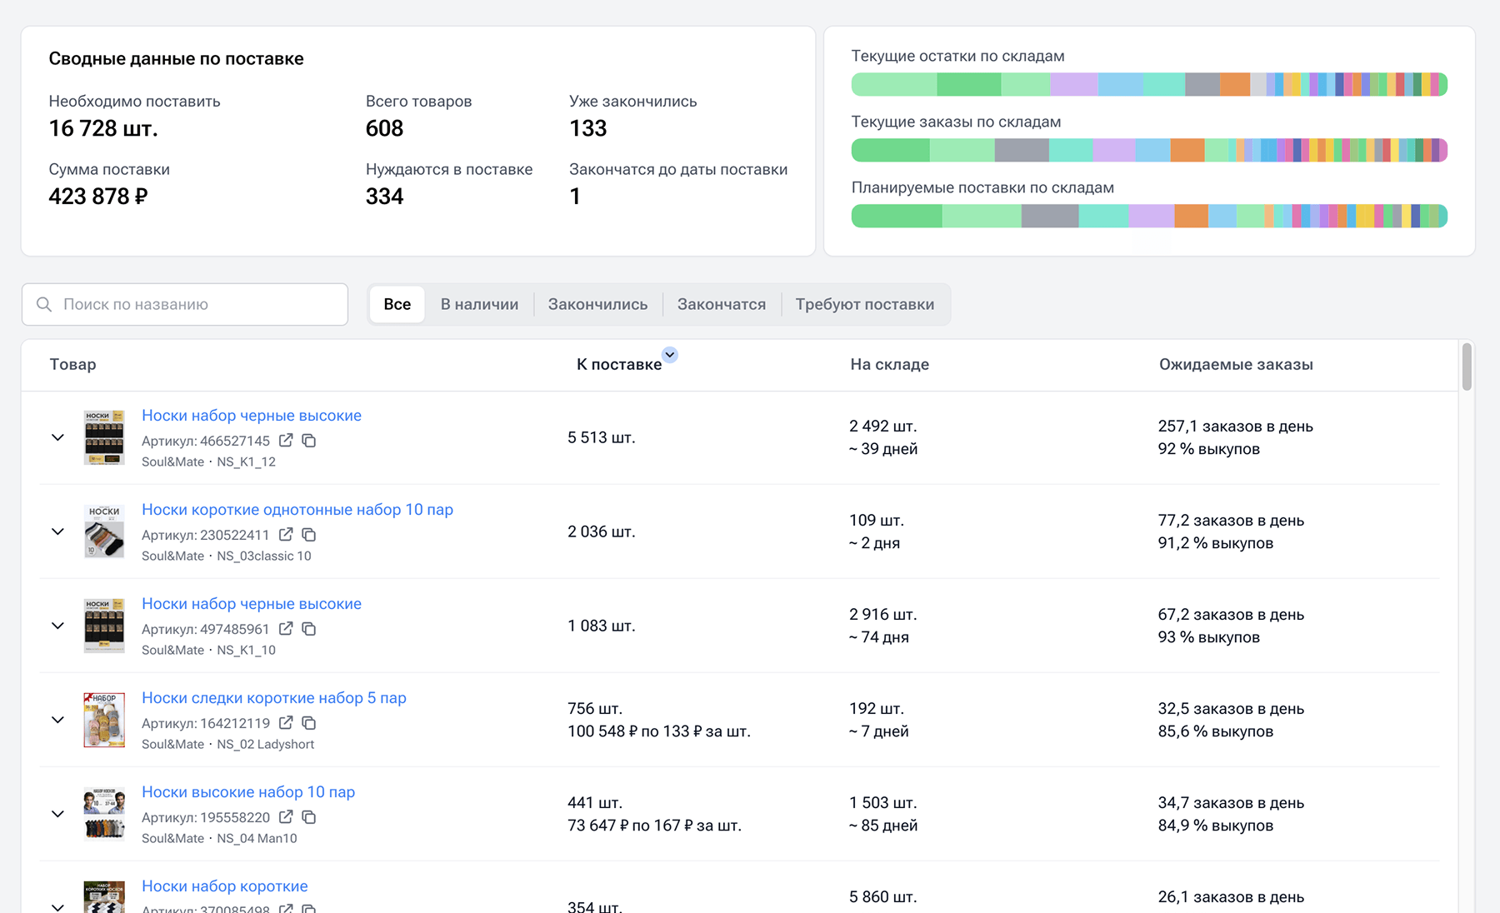
Task: Click the sort arrow on К поставке column
Action: tap(670, 355)
